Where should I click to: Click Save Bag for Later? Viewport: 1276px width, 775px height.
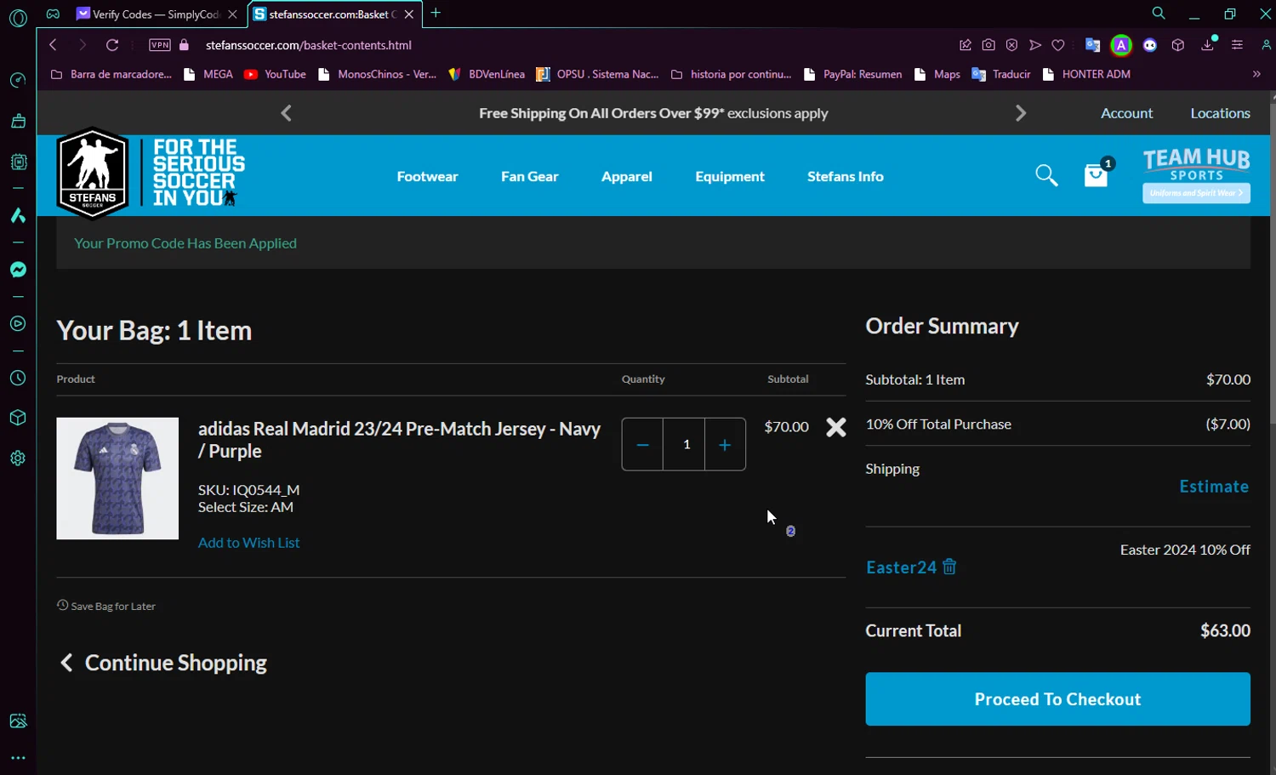[106, 606]
